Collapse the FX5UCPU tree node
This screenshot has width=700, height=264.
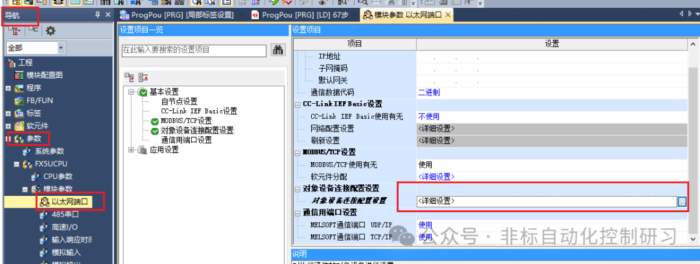pos(16,164)
